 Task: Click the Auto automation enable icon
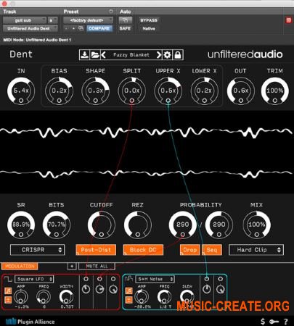pos(126,20)
